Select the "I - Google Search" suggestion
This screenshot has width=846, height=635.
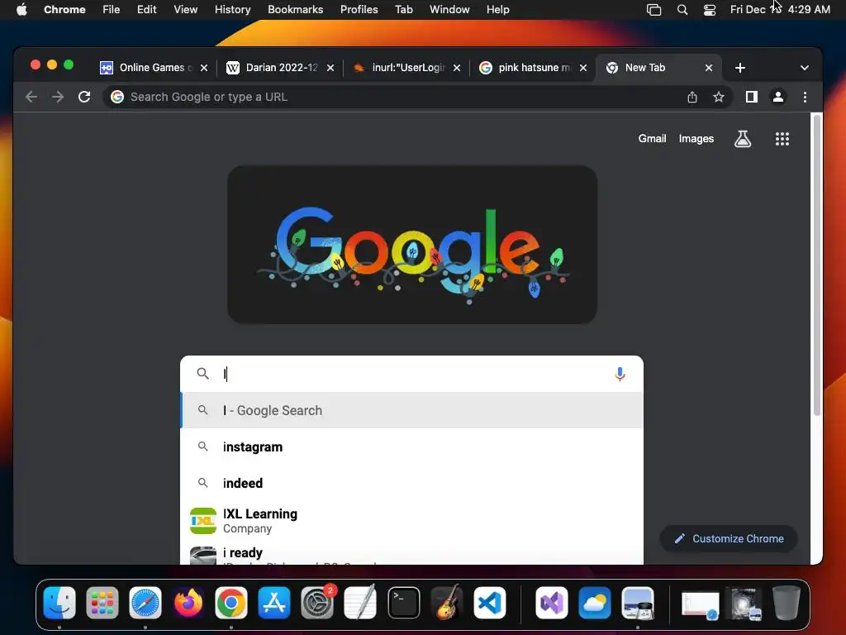pos(411,410)
